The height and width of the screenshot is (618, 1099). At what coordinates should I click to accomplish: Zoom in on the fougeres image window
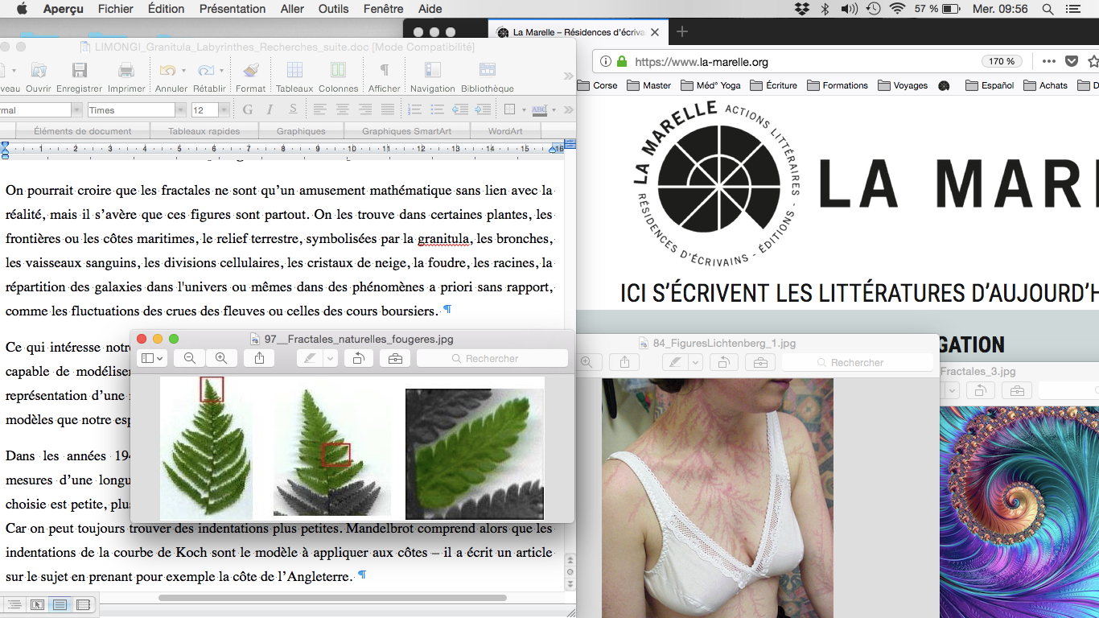click(x=221, y=359)
